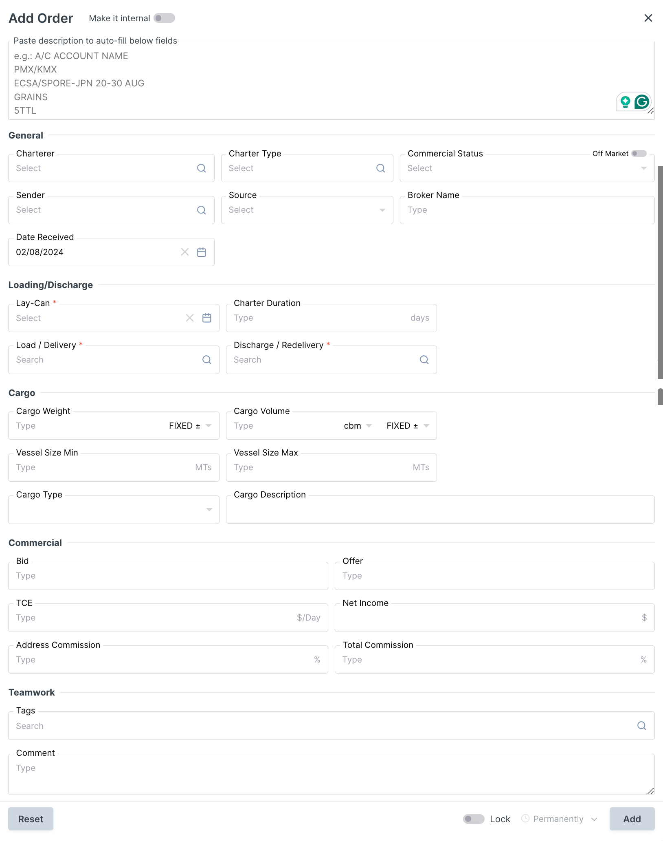Open the Cargo Type dropdown
Image resolution: width=663 pixels, height=841 pixels.
[x=209, y=510]
